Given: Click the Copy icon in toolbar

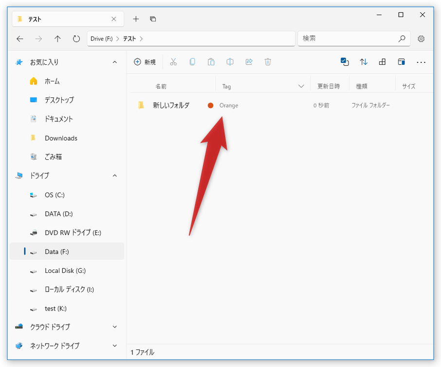Looking at the screenshot, I should point(192,62).
